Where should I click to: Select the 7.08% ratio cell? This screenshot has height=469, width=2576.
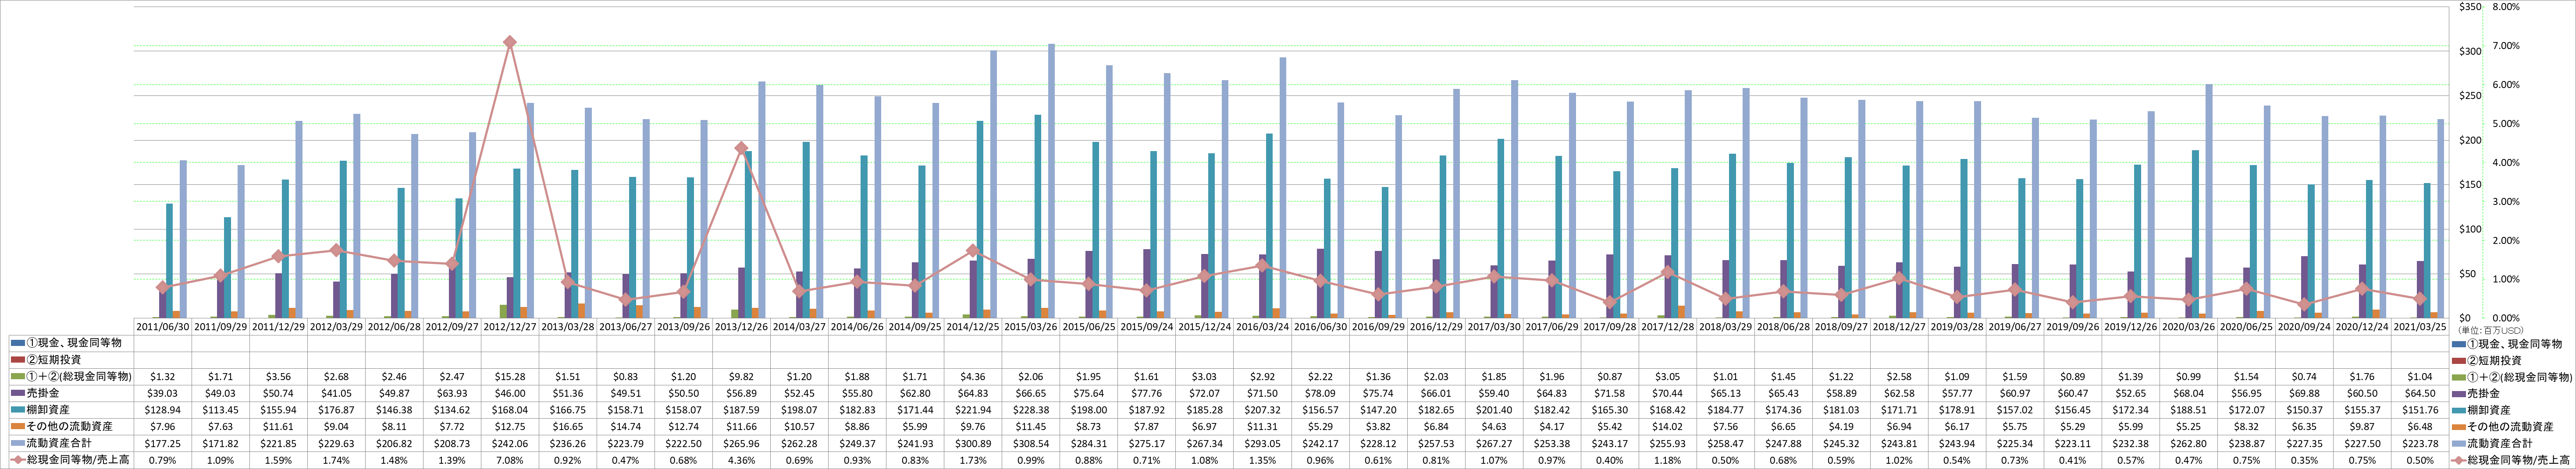pyautogui.click(x=510, y=459)
